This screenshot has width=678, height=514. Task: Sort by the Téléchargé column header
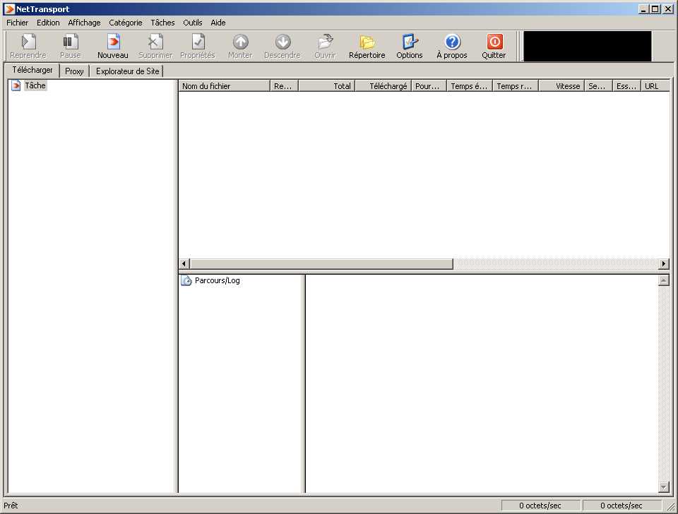(383, 86)
